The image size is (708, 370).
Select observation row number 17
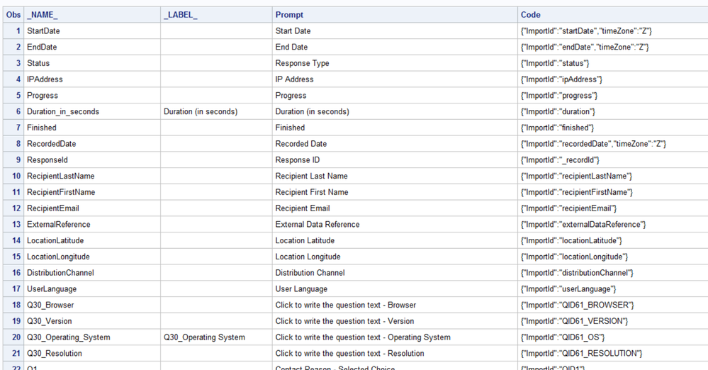(16, 289)
